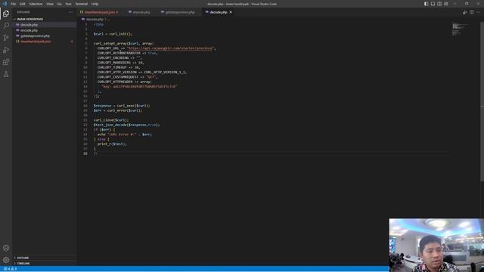Open the Terminal menu
The image size is (484, 272).
[x=82, y=4]
